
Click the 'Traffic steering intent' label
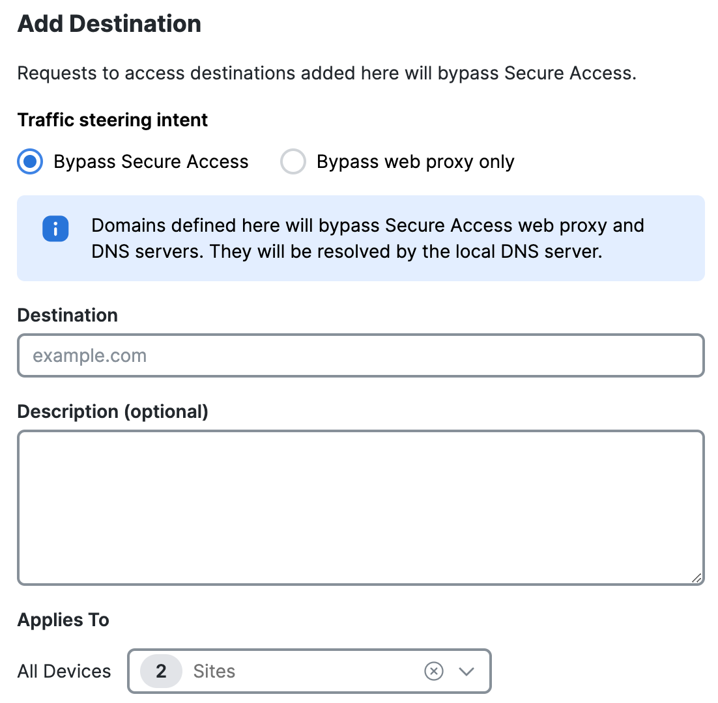(113, 120)
